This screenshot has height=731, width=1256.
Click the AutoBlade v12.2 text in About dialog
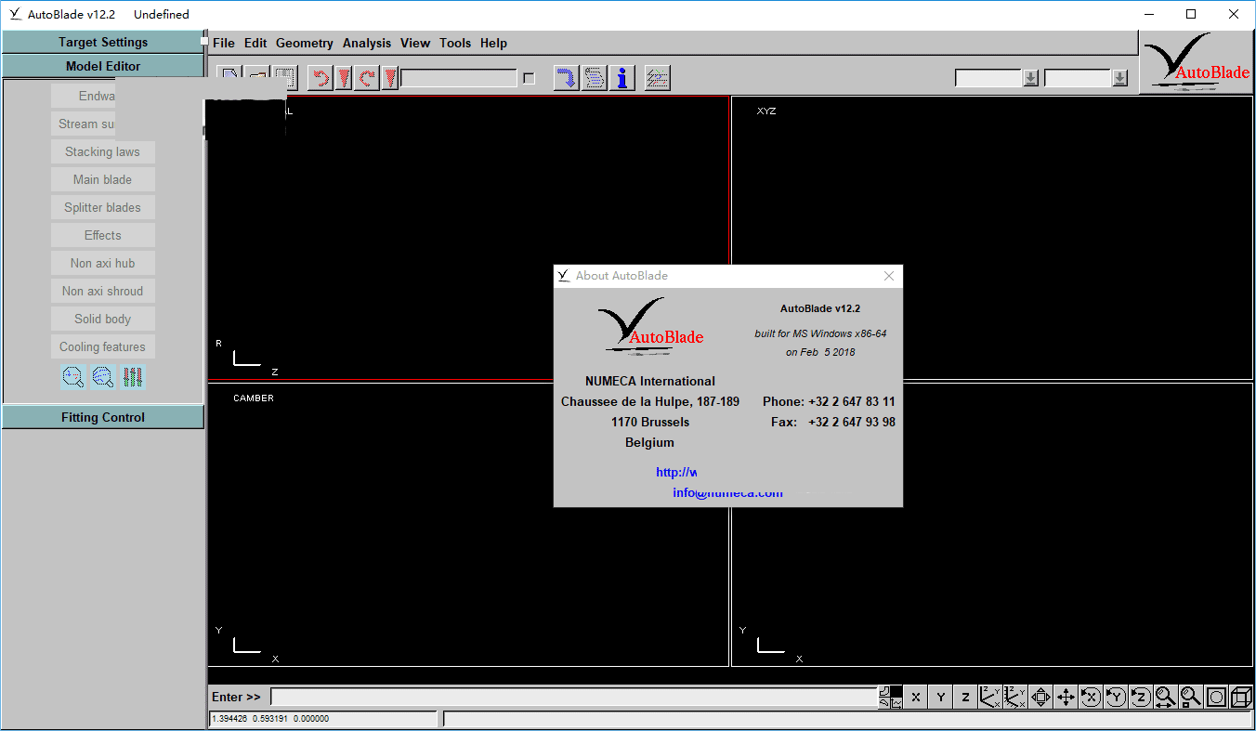click(820, 308)
